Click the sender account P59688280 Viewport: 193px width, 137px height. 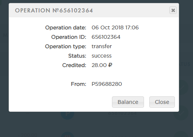pos(107,84)
